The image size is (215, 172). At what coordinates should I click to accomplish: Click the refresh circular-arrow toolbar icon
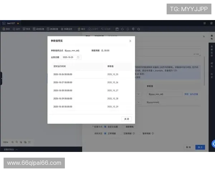(x=122, y=29)
